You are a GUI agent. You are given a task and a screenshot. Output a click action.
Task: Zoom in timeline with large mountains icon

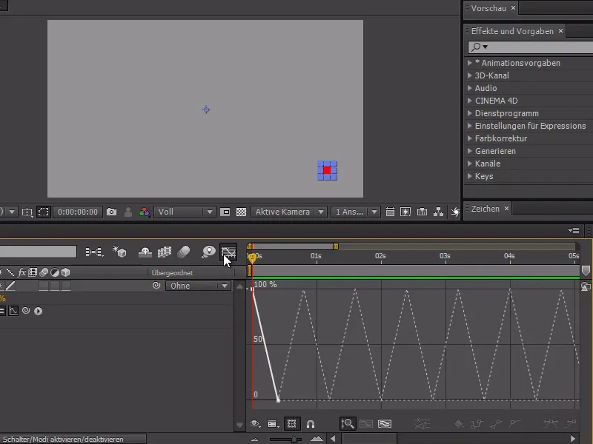(317, 439)
